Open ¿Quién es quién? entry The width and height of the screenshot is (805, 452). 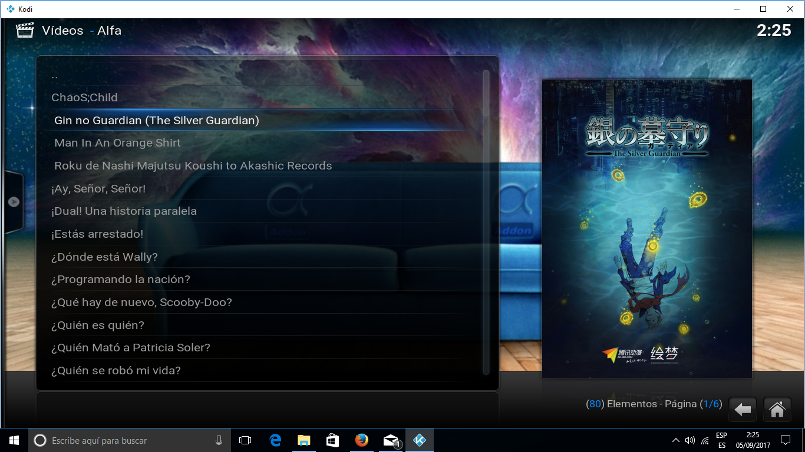click(259, 325)
